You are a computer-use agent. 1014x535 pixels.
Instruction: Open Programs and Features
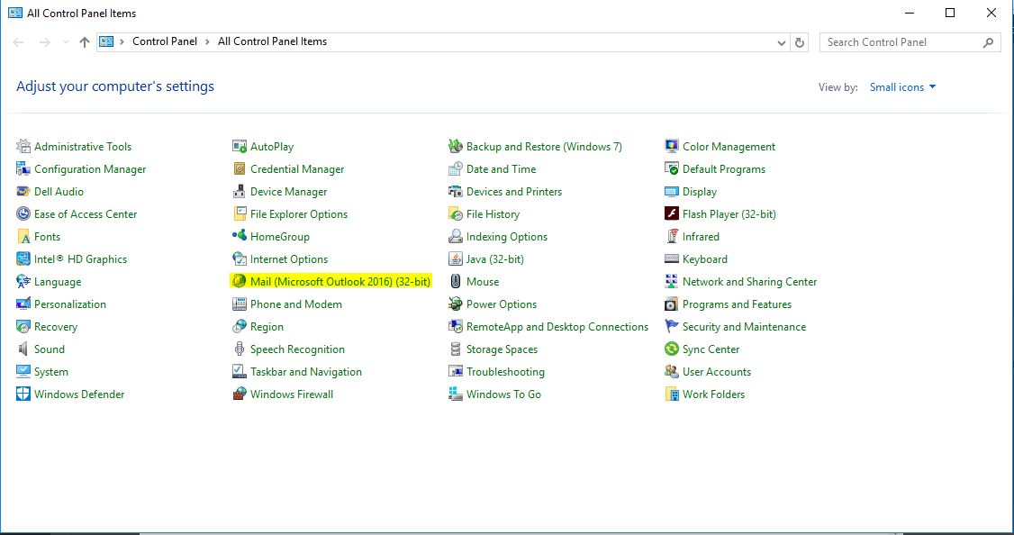746,304
